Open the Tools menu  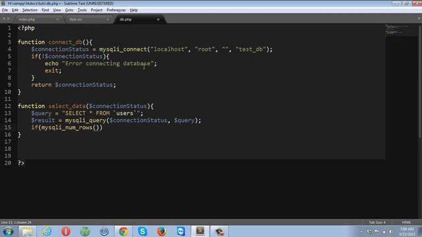pyautogui.click(x=82, y=11)
